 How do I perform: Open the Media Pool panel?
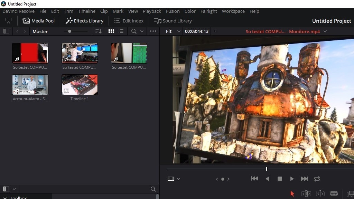click(x=39, y=21)
